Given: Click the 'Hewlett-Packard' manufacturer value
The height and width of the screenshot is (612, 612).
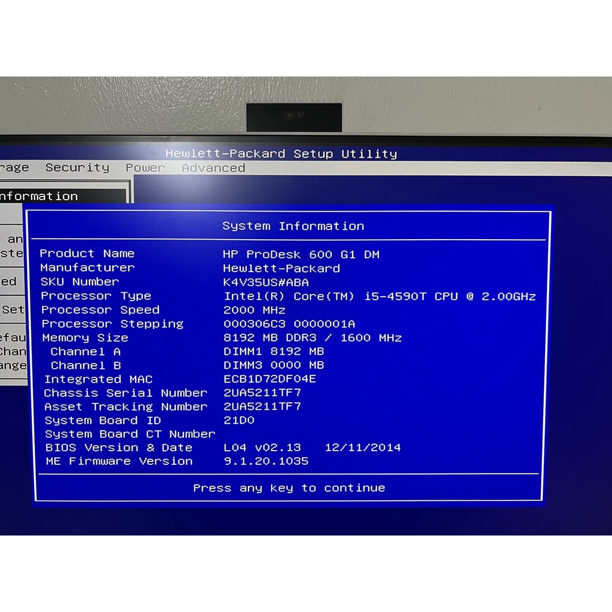Looking at the screenshot, I should (x=281, y=268).
